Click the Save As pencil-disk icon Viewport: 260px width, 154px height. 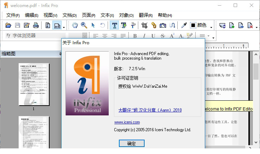26,25
